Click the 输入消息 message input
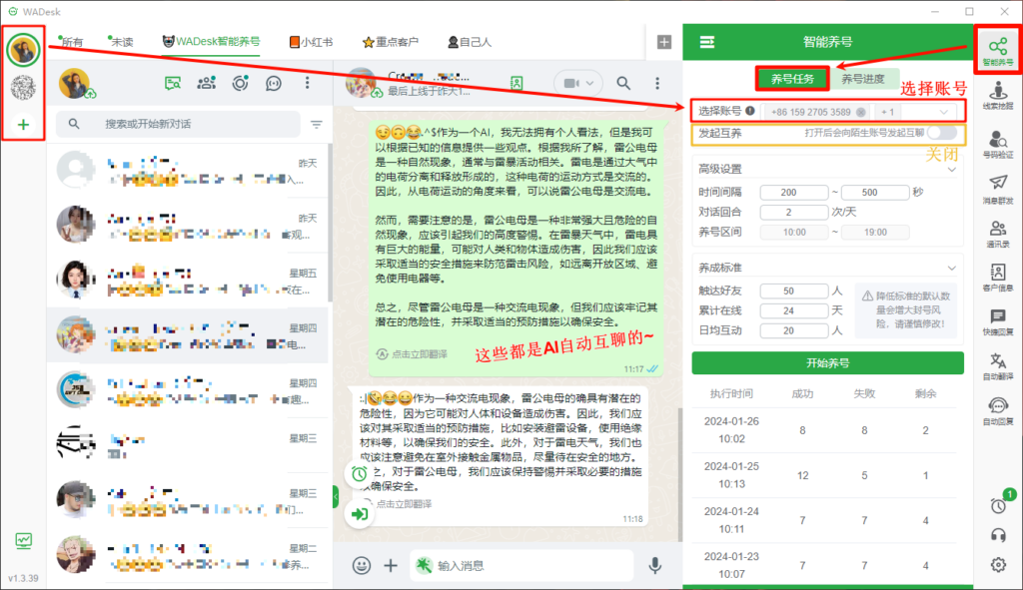The image size is (1023, 590). [x=521, y=565]
